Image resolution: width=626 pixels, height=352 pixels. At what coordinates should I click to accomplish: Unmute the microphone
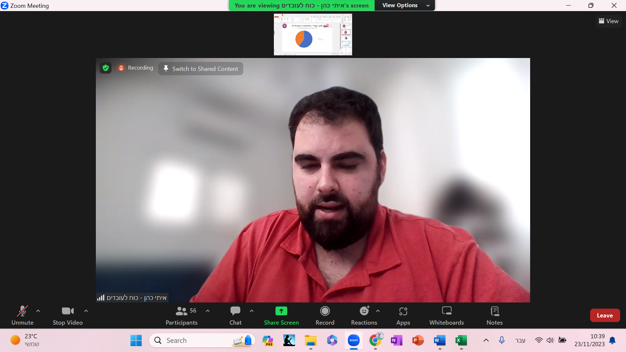pyautogui.click(x=22, y=315)
